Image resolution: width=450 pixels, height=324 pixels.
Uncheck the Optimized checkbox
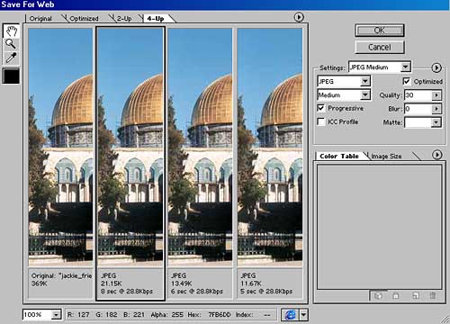tap(407, 81)
